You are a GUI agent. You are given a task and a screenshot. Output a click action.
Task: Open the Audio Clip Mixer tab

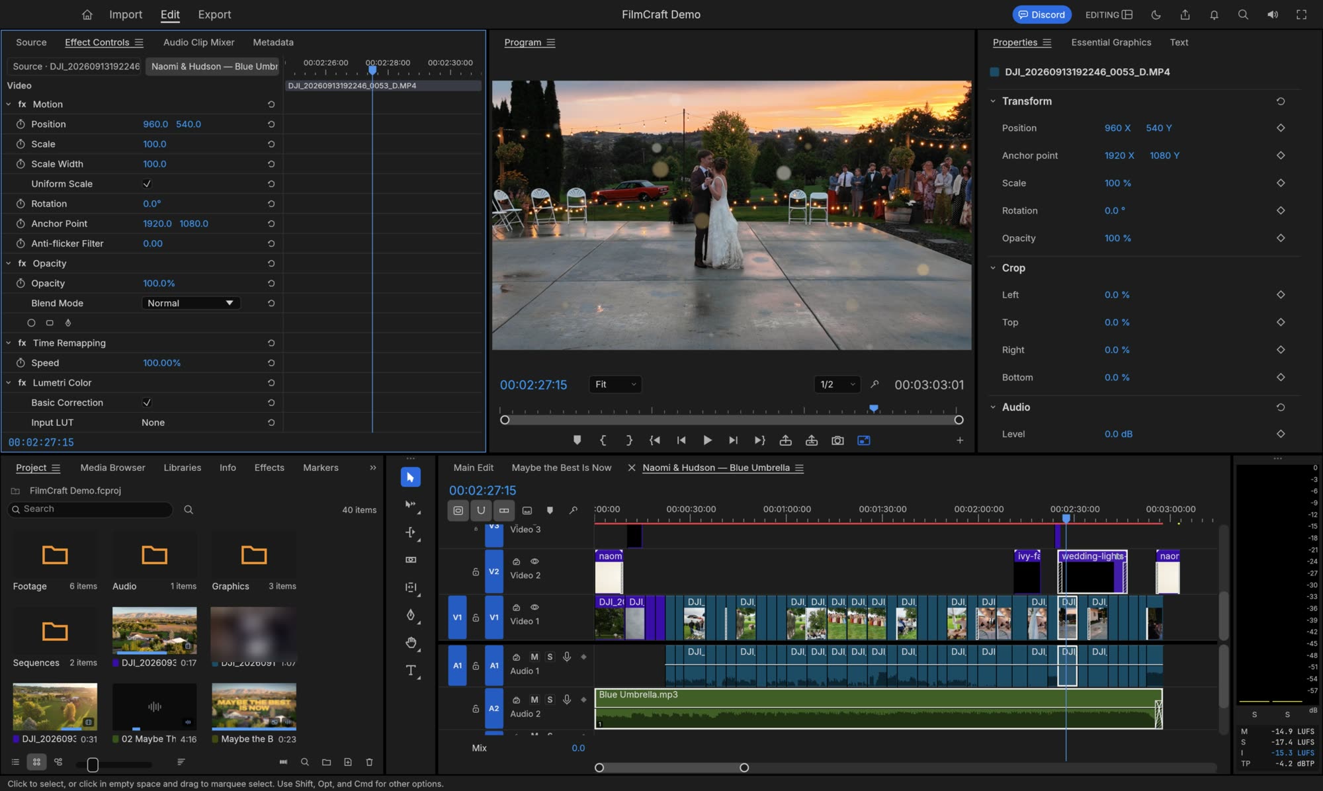(198, 42)
